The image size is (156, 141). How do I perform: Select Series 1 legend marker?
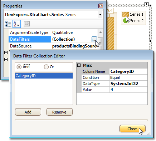pos(126,15)
